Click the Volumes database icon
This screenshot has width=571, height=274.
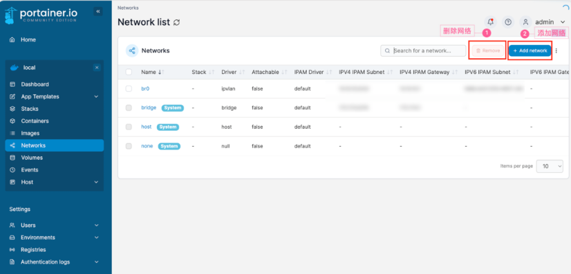pos(12,158)
